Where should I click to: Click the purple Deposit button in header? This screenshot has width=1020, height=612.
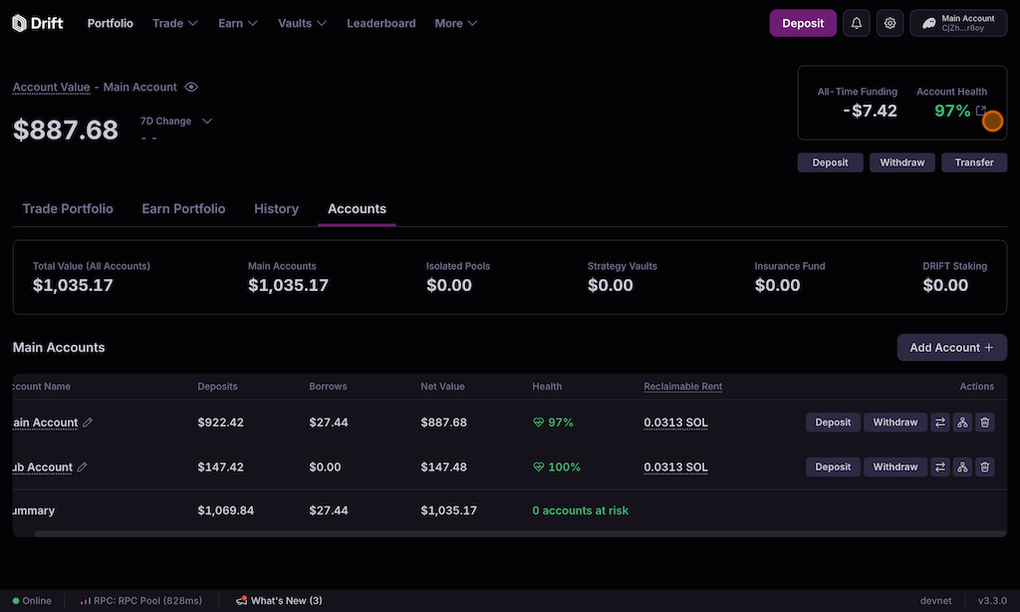click(x=802, y=23)
